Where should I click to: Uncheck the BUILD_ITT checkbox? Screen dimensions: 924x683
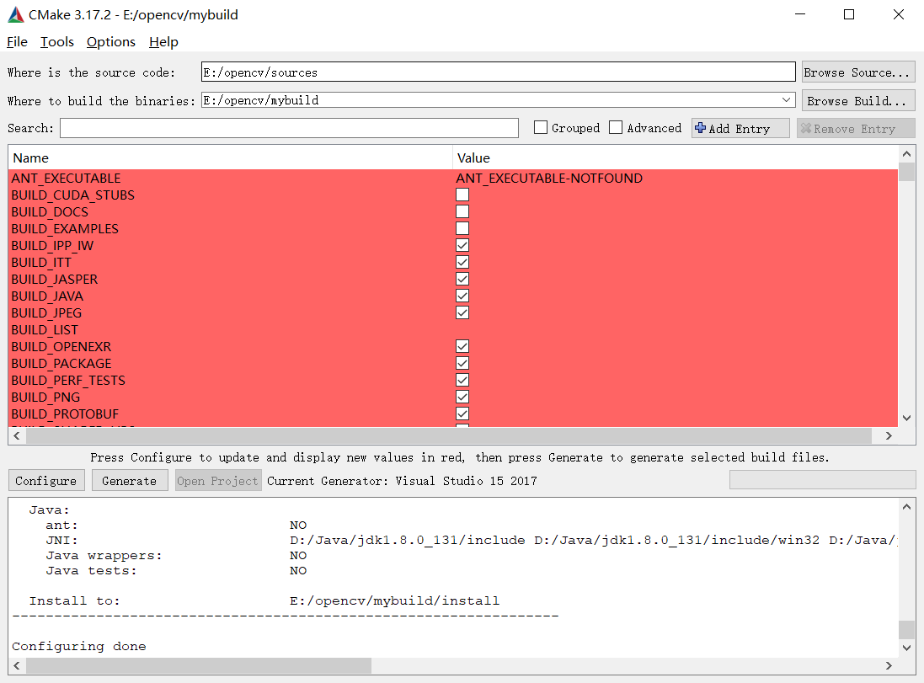click(x=462, y=262)
